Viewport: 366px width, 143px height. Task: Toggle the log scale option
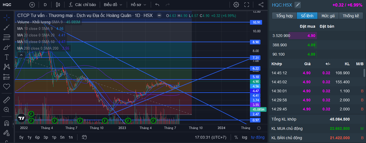tap(244, 137)
